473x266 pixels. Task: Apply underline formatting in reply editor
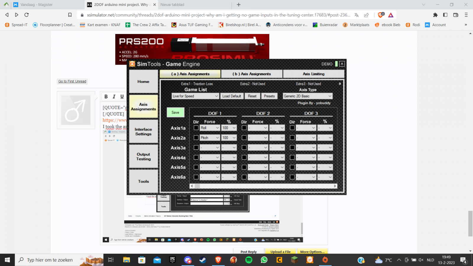point(122,97)
